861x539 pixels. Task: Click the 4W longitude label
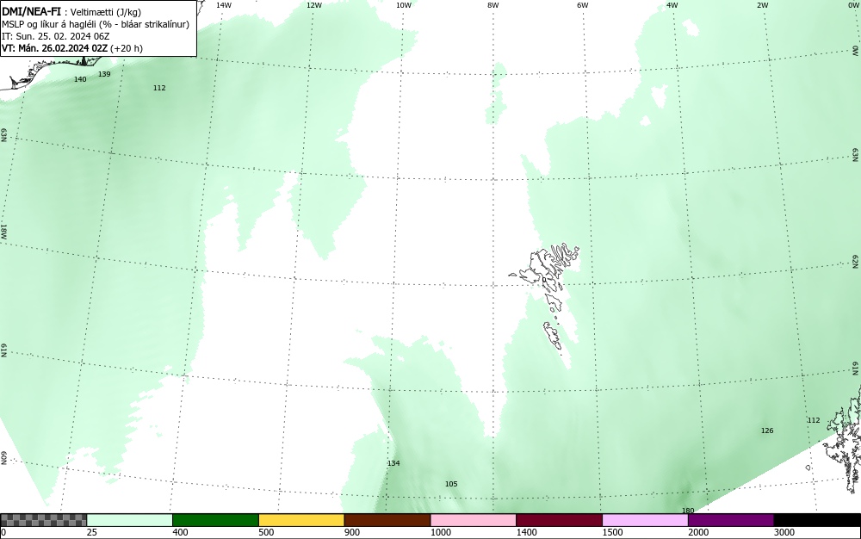672,5
